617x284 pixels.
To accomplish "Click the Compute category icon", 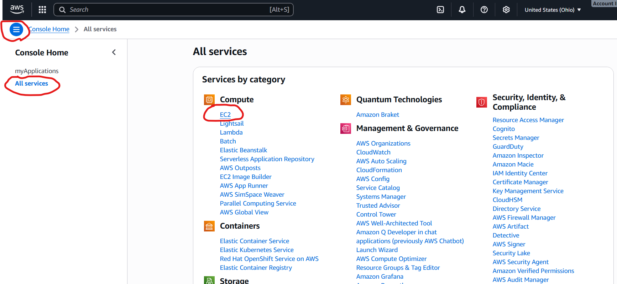I will click(x=209, y=100).
